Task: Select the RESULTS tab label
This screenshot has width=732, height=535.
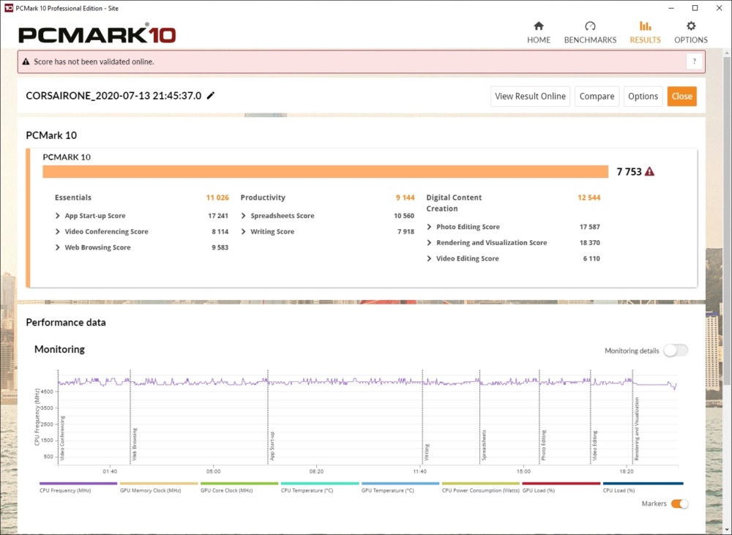Action: (x=645, y=40)
